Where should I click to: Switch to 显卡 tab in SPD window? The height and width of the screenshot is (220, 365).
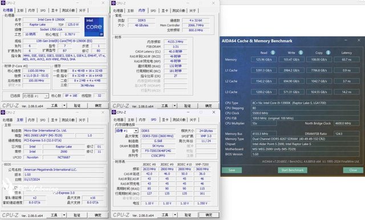click(165, 120)
